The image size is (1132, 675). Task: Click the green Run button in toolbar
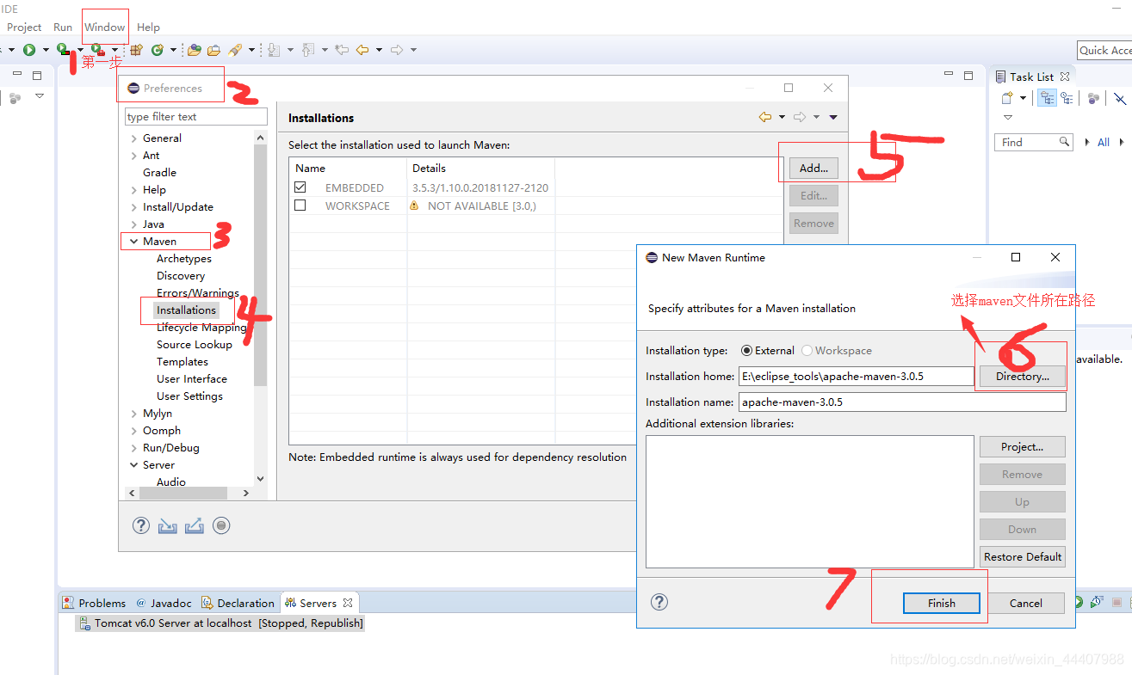[29, 50]
